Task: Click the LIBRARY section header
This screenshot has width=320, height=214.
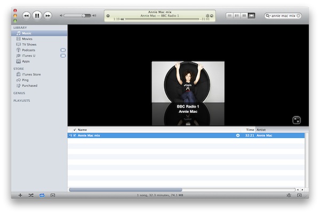Action: (x=20, y=28)
